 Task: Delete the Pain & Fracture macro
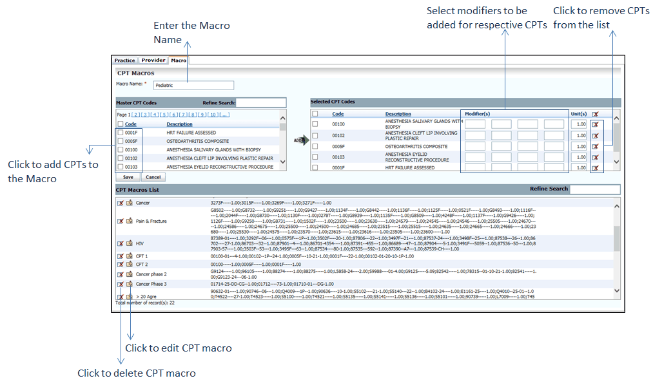(121, 221)
